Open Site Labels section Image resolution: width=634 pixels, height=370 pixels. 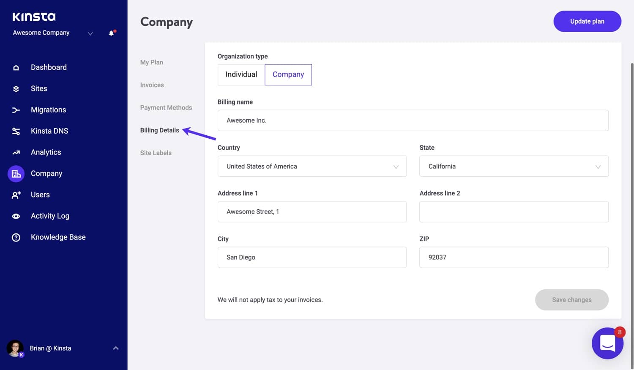click(x=156, y=153)
